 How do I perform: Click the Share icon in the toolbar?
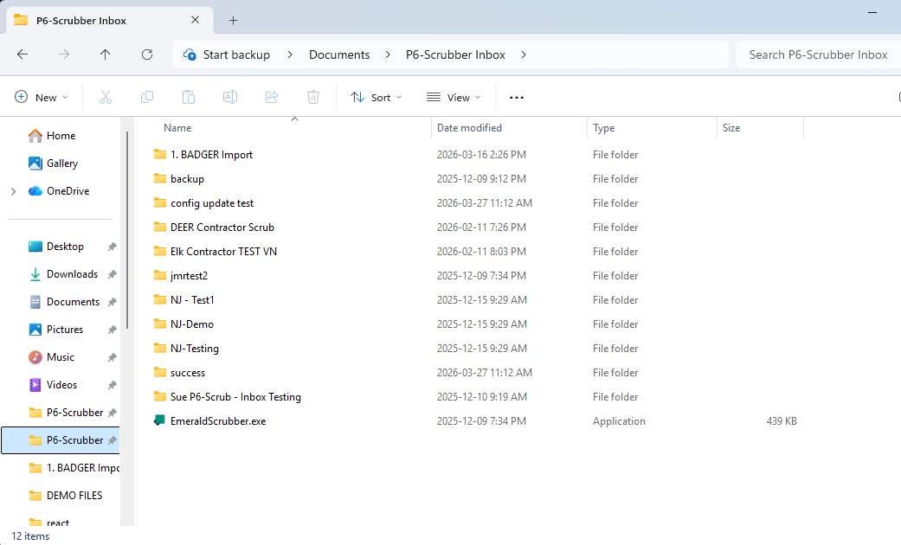pos(272,97)
